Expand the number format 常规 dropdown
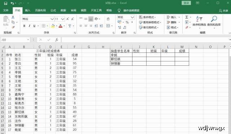 pyautogui.click(x=132, y=17)
